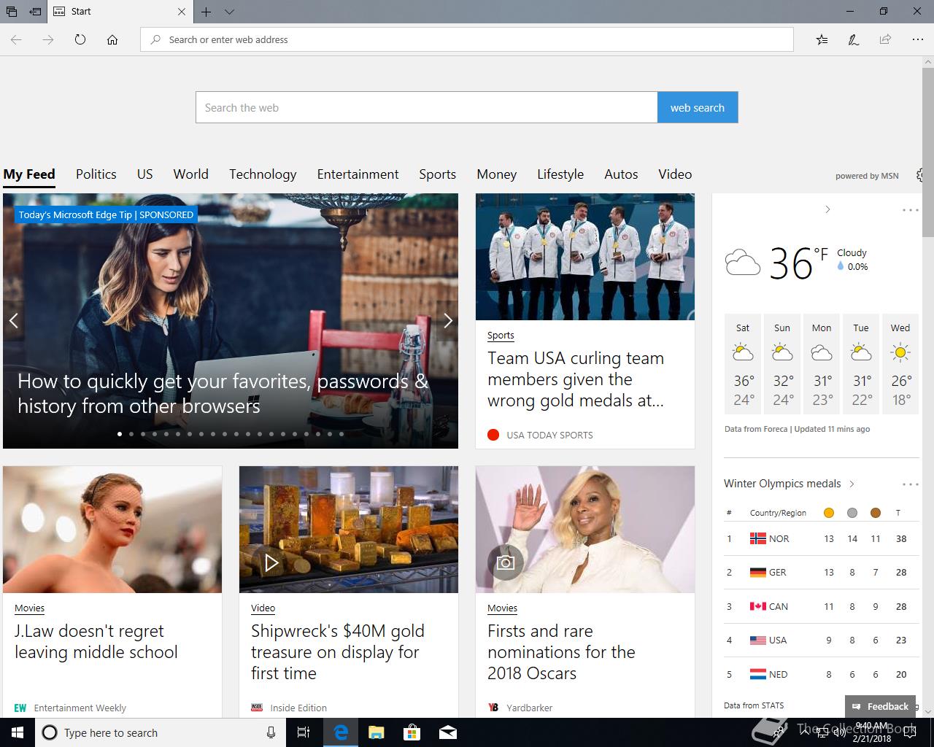Image resolution: width=934 pixels, height=747 pixels.
Task: Open the tabs you've set aside icon
Action: tap(12, 12)
